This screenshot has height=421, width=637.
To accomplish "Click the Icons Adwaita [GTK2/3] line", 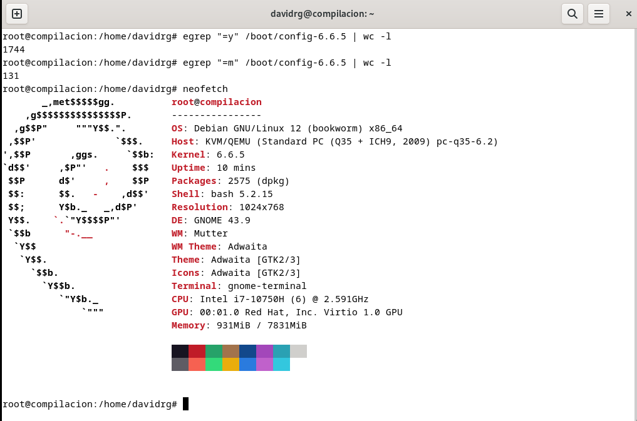I will pos(236,273).
